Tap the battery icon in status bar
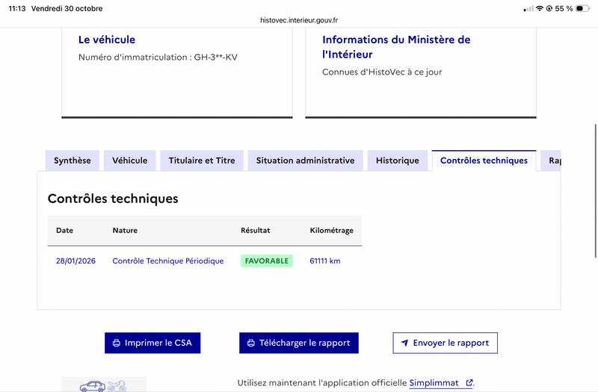Viewport: 598px width, 392px height. point(582,8)
